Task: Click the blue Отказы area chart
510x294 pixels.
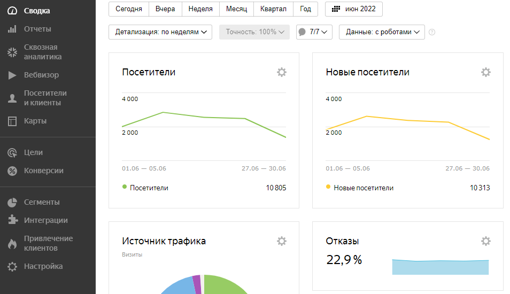Action: [x=441, y=267]
